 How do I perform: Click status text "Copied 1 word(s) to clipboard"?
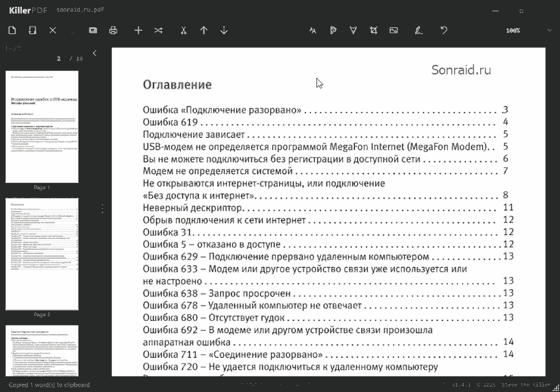click(49, 385)
